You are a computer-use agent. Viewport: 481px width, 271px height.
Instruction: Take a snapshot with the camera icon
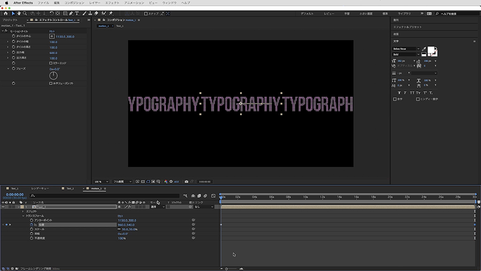point(187,181)
